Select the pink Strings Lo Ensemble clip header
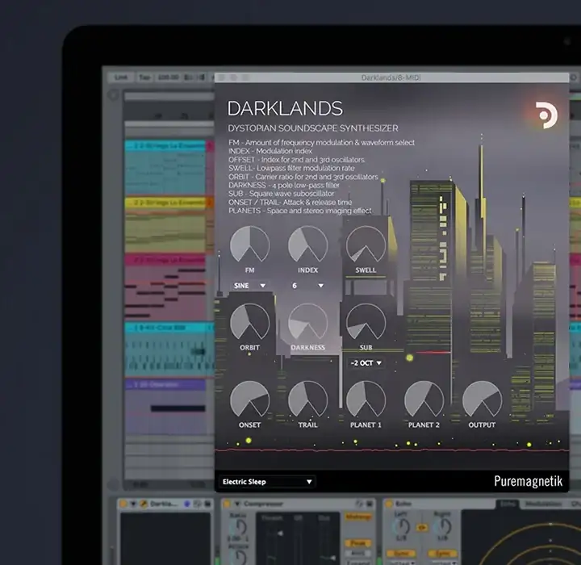Viewport: 581px width, 565px height. 165,260
